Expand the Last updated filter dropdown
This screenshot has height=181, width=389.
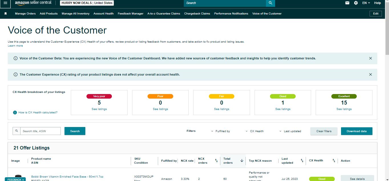pyautogui.click(x=290, y=131)
